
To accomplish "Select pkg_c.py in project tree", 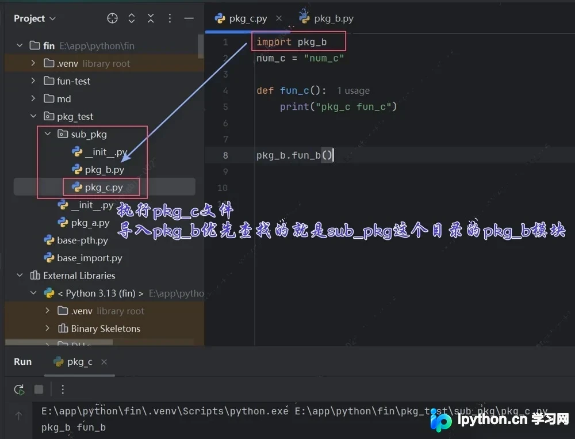I will (x=103, y=187).
